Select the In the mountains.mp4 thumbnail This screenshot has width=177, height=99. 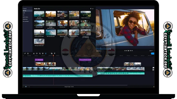pyautogui.click(x=74, y=14)
